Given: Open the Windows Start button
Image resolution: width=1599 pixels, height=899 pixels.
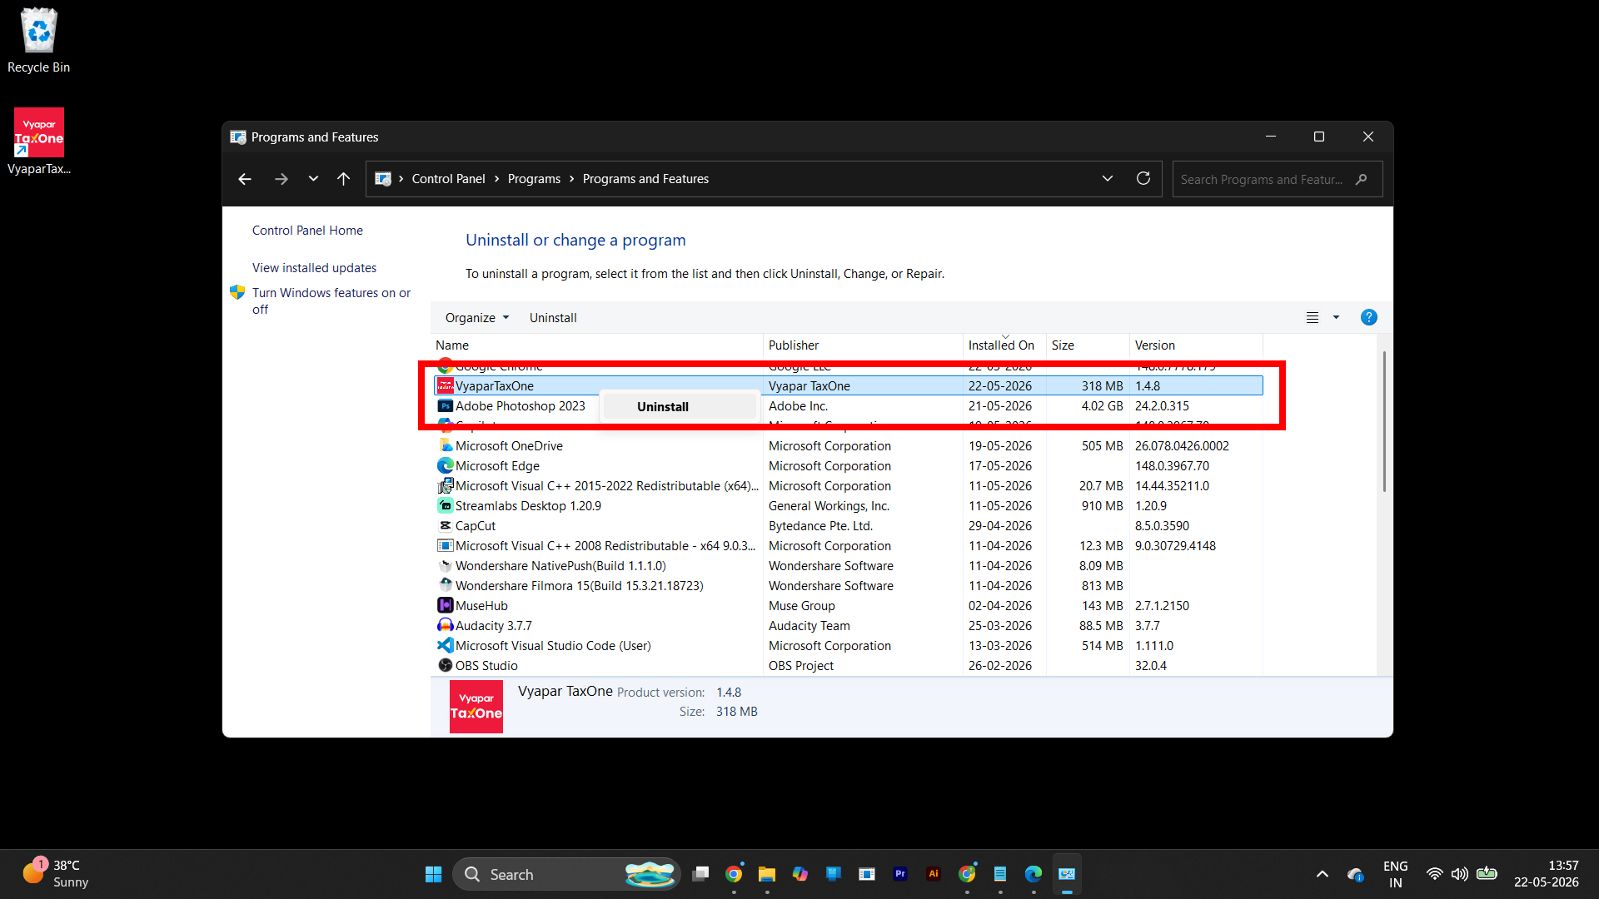Looking at the screenshot, I should click(x=433, y=874).
